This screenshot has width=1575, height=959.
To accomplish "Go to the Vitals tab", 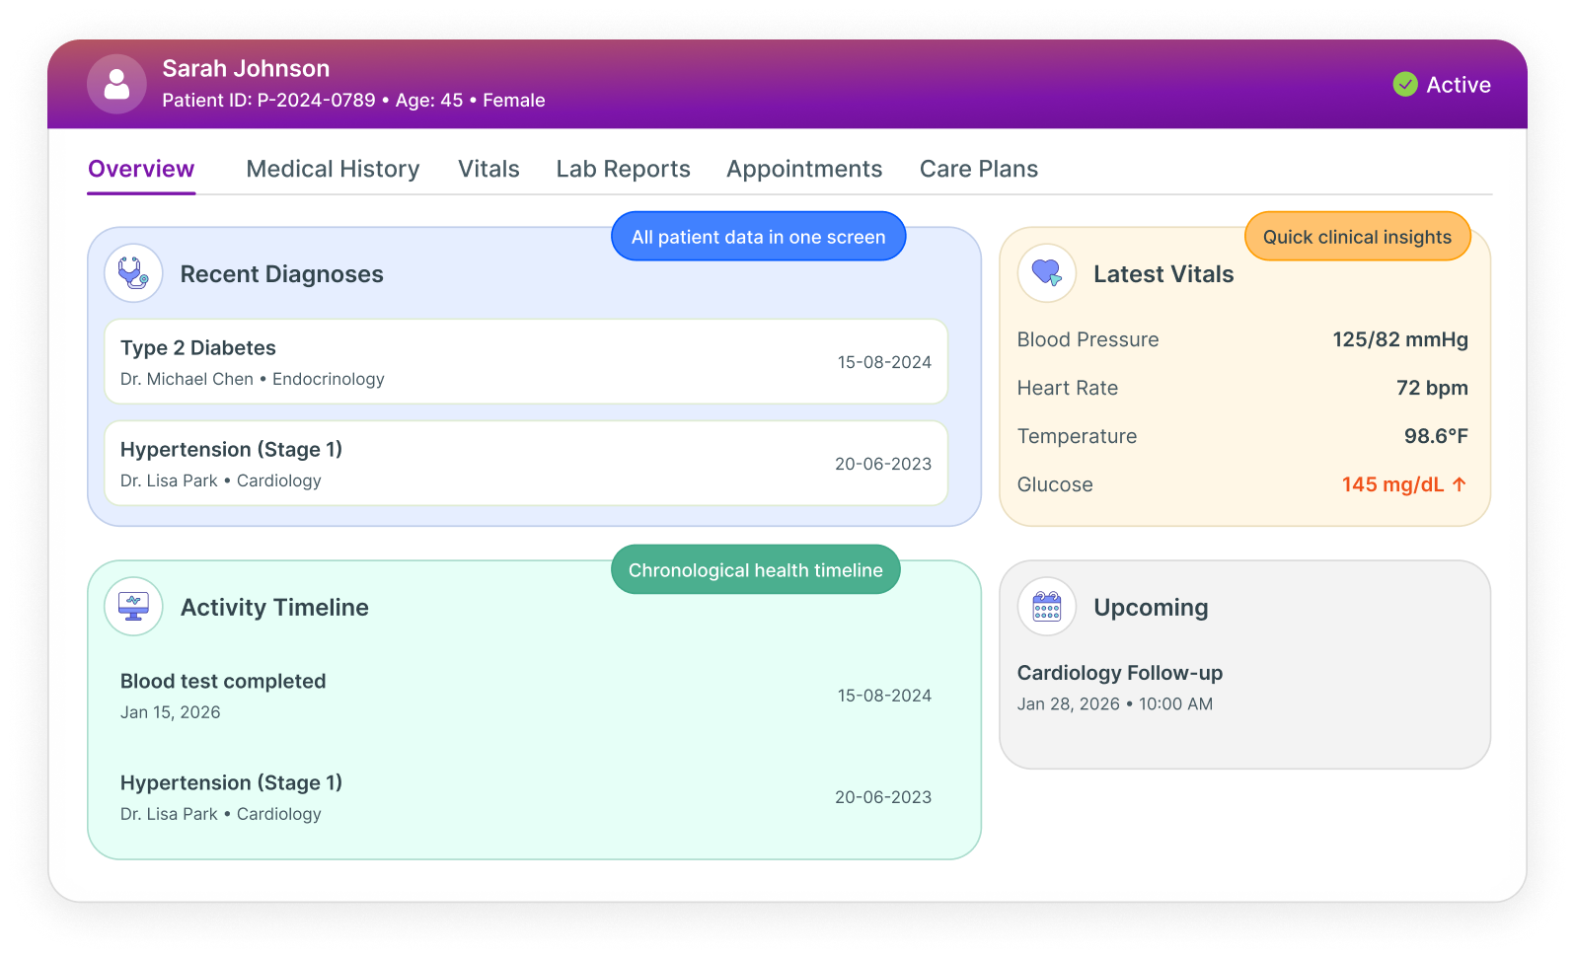I will click(x=488, y=169).
